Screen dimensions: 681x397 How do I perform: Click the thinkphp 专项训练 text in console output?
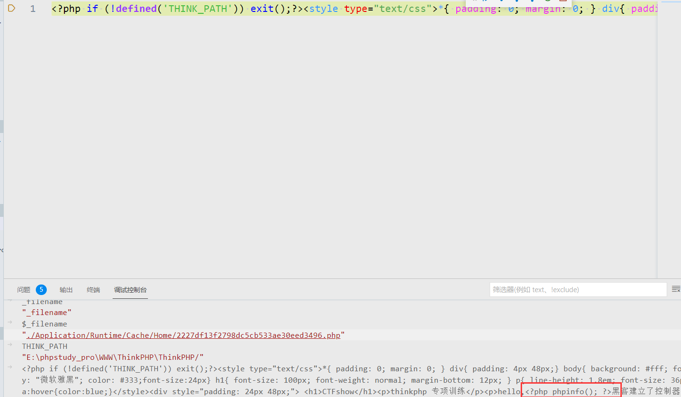428,392
